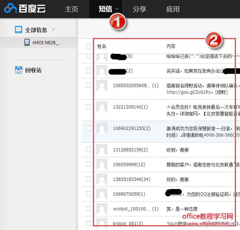Screen dimensions: 240x230
Task: Click the 内容 column header
Action: coord(171,46)
